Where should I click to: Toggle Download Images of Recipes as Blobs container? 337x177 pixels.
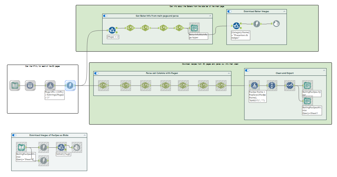14,135
